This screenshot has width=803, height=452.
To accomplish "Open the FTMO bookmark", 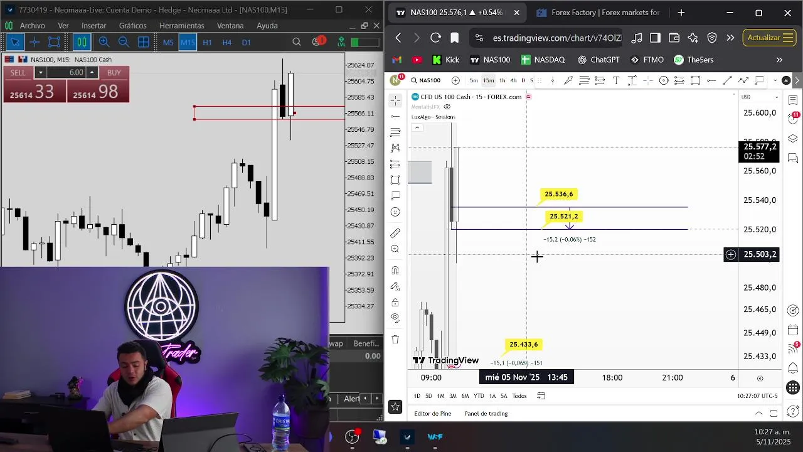I will (x=647, y=60).
